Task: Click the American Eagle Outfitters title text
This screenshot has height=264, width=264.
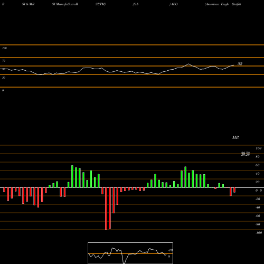Action: (x=223, y=4)
